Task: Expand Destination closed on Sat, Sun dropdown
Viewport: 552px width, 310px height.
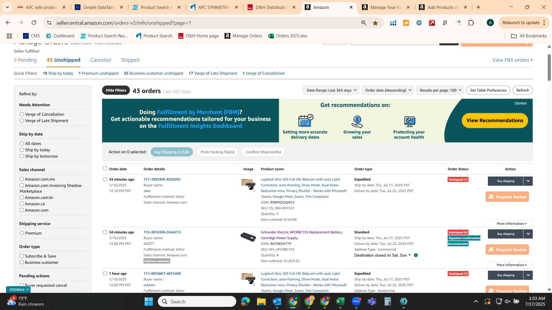Action: pos(383,255)
